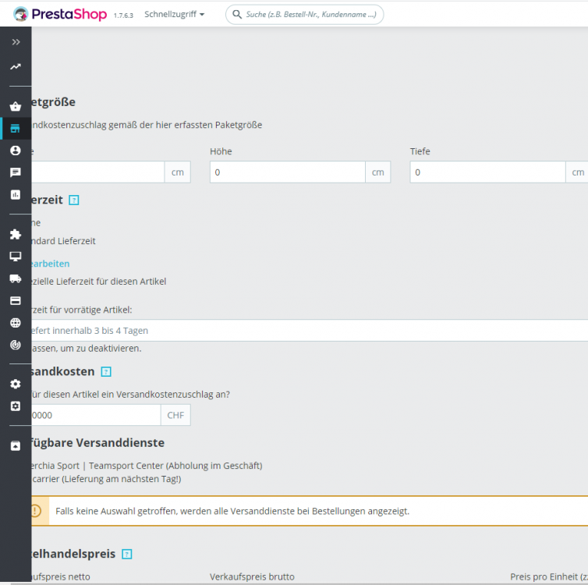This screenshot has height=585, width=588.
Task: Select spezielle Lieferzeit für diesen Artikel
Action: tap(98, 282)
